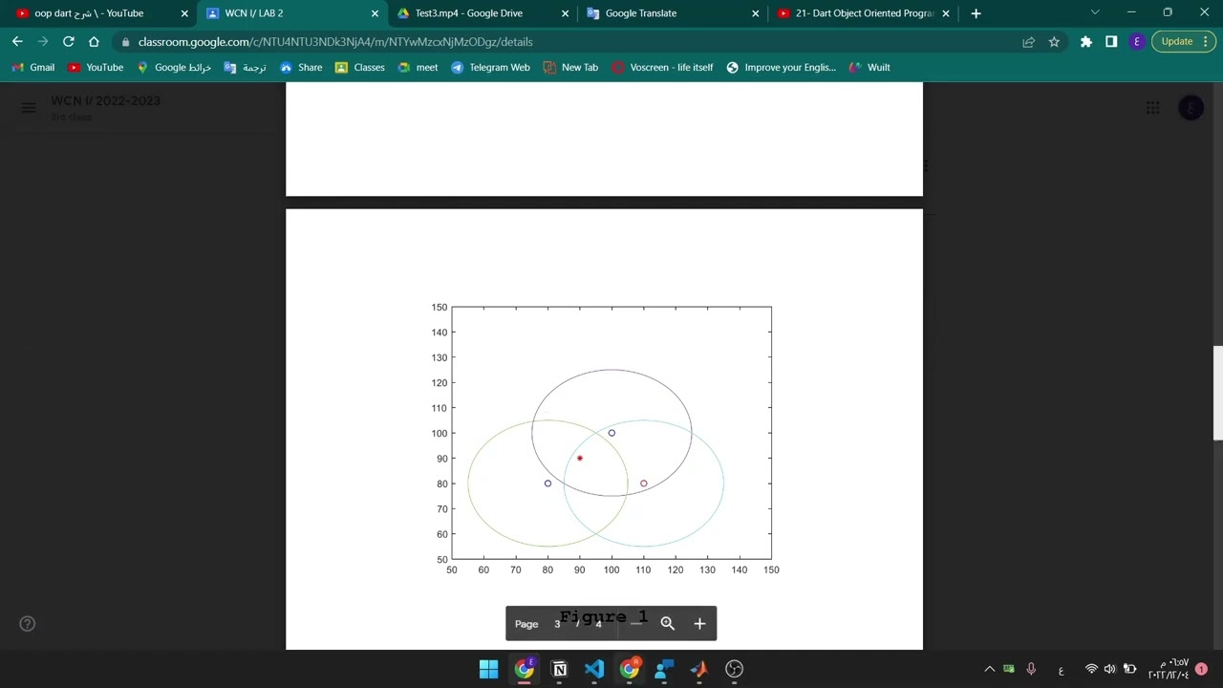
Task: Open Google account avatar in Classroom
Action: coord(1191,108)
